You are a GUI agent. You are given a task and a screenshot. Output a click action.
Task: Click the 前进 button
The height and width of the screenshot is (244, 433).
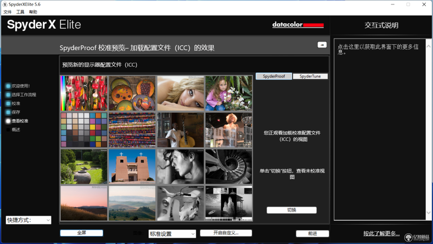(x=312, y=234)
